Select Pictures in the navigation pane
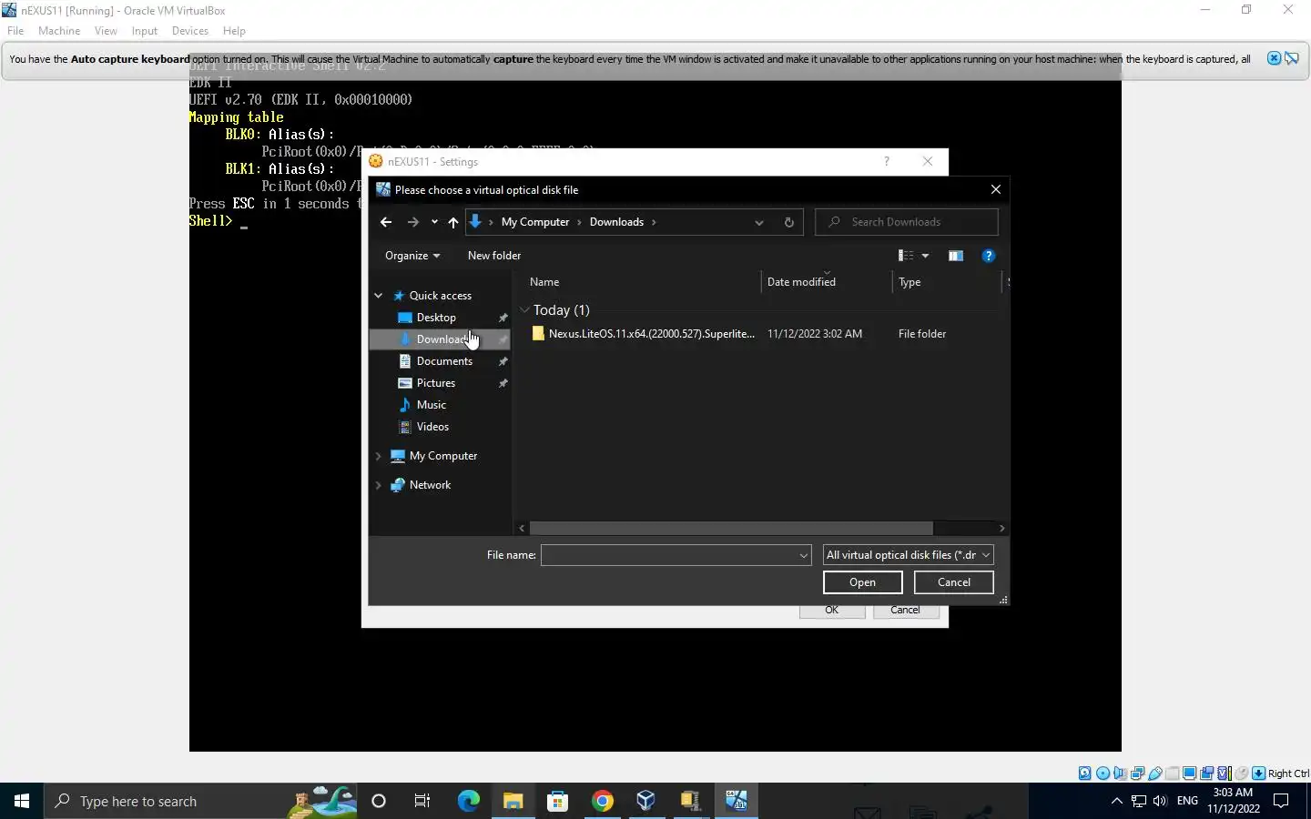 [435, 383]
